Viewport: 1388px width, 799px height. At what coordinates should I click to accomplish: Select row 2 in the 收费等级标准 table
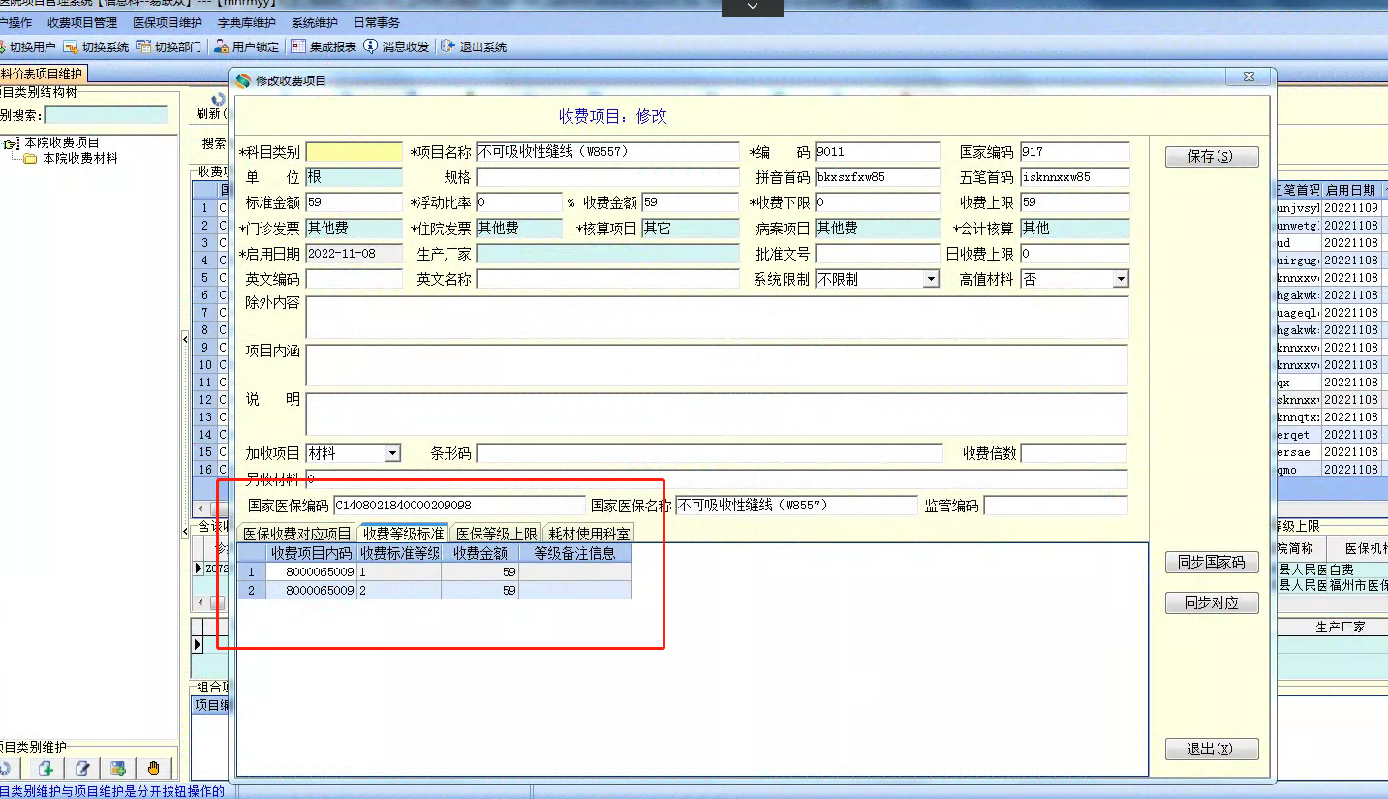(x=435, y=590)
